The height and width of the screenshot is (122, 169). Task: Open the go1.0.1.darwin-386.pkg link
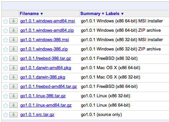tap(43, 77)
